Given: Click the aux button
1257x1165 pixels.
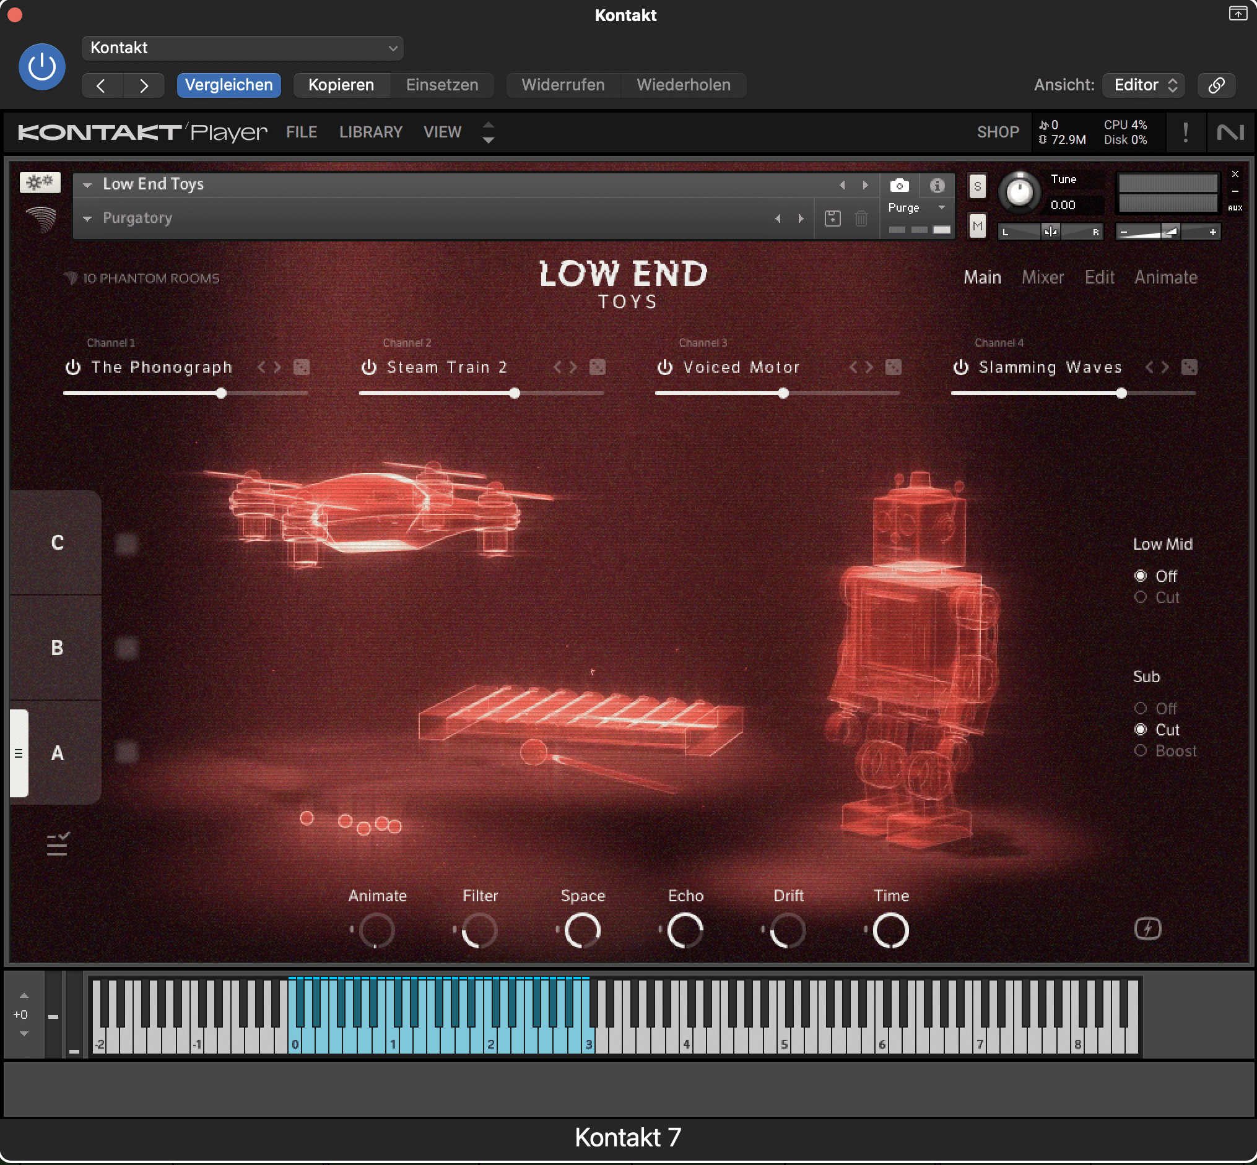Looking at the screenshot, I should (x=1235, y=207).
